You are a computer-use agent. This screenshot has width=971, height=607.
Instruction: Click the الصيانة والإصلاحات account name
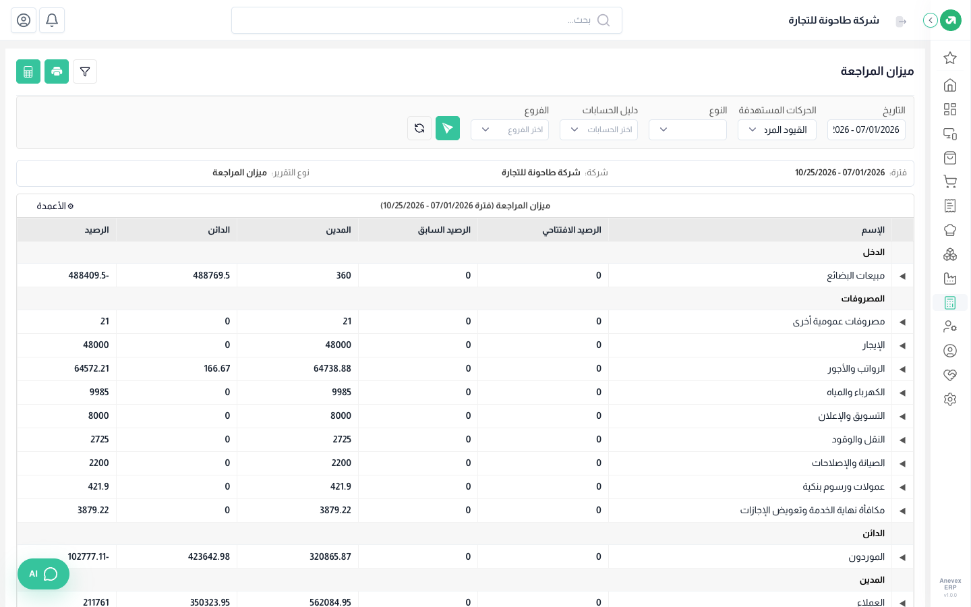point(848,463)
